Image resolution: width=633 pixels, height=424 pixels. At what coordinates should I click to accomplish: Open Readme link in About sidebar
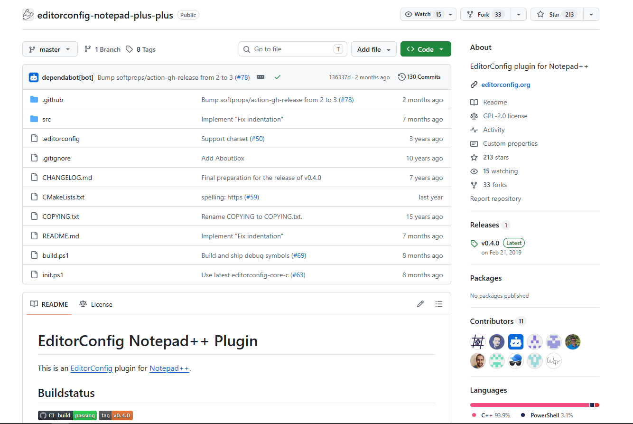point(495,102)
